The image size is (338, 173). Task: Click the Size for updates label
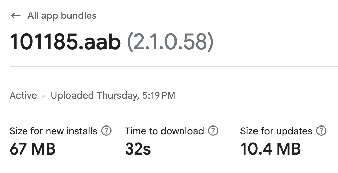276,131
